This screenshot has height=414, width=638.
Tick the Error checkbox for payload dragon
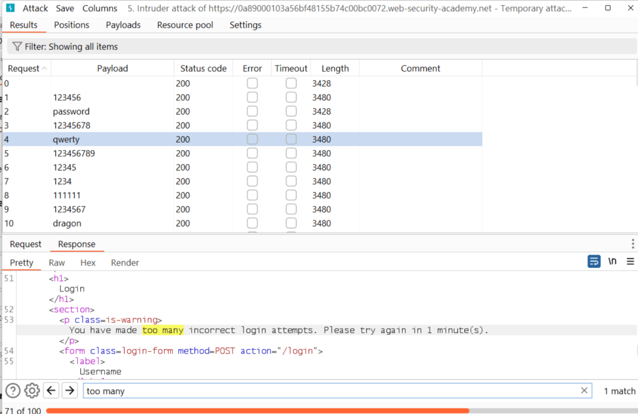(x=252, y=223)
